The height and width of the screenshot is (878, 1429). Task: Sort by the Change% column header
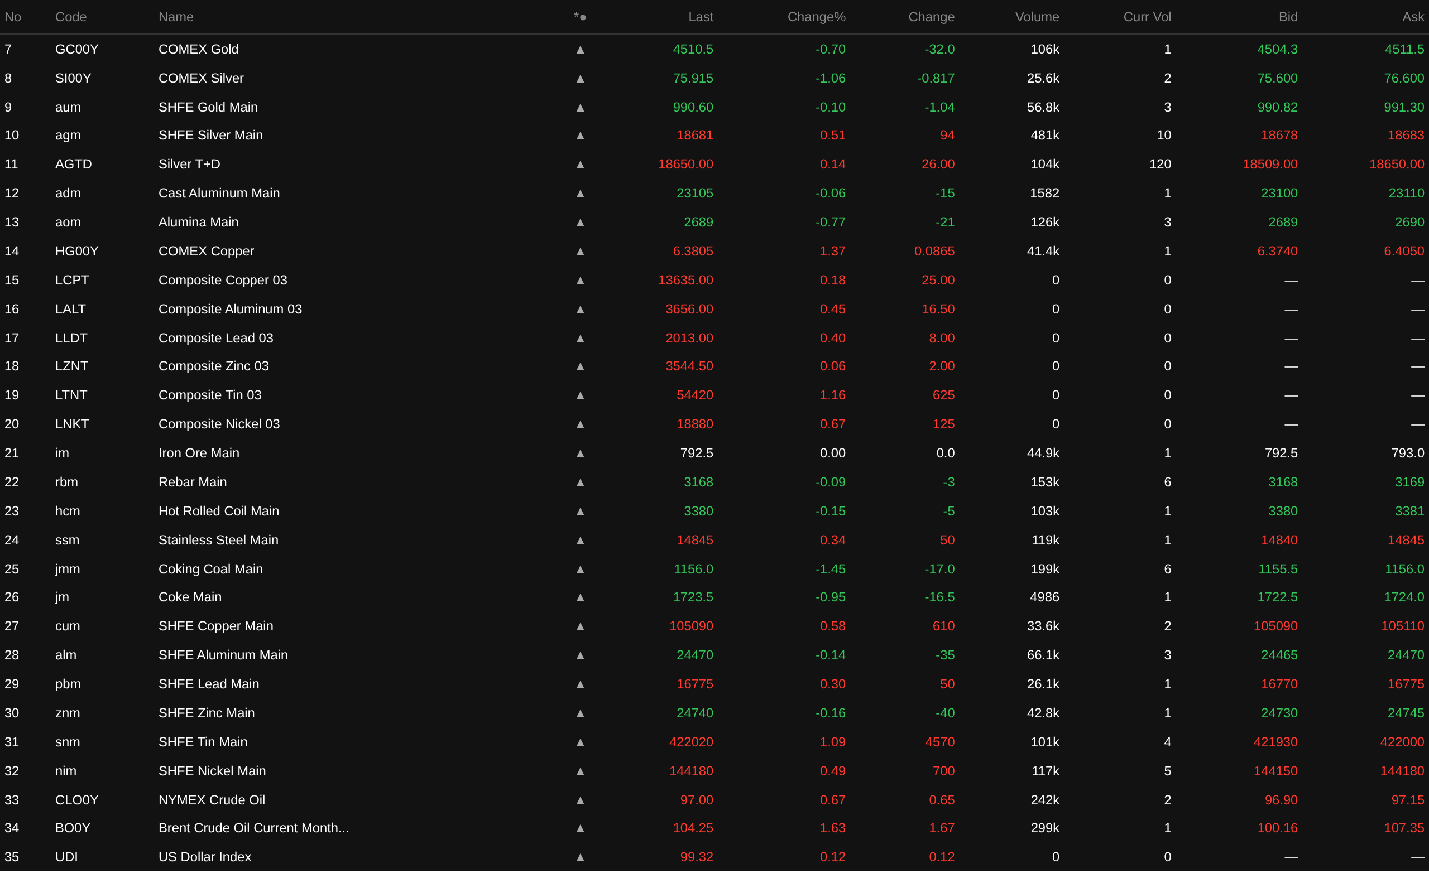(816, 17)
